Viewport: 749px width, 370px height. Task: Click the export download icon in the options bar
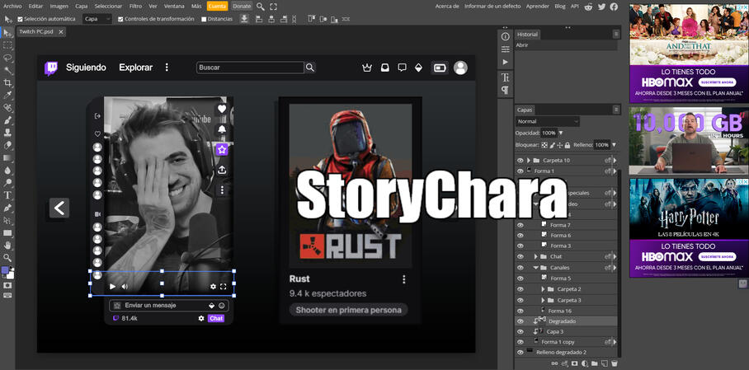pos(244,19)
